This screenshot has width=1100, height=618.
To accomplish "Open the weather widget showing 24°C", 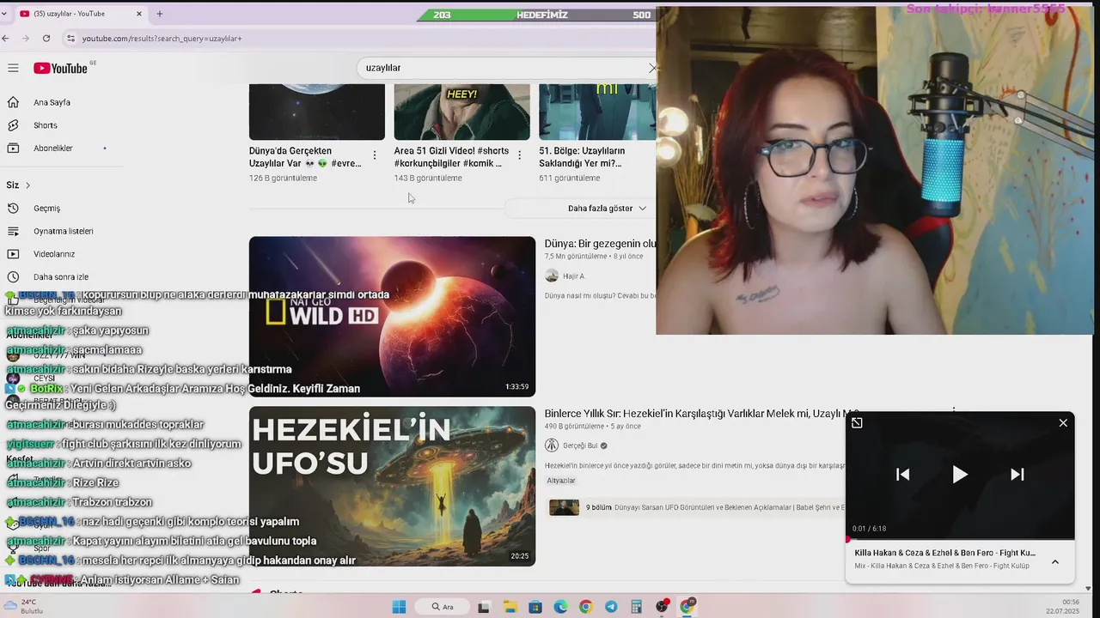I will [x=26, y=607].
